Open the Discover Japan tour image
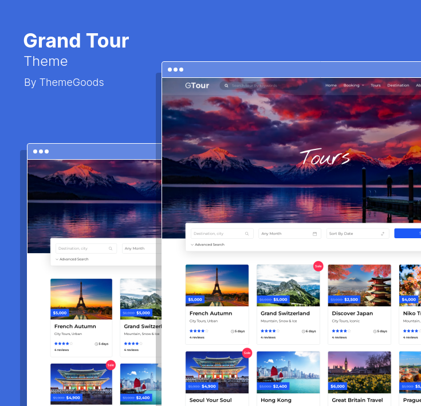 [x=359, y=285]
